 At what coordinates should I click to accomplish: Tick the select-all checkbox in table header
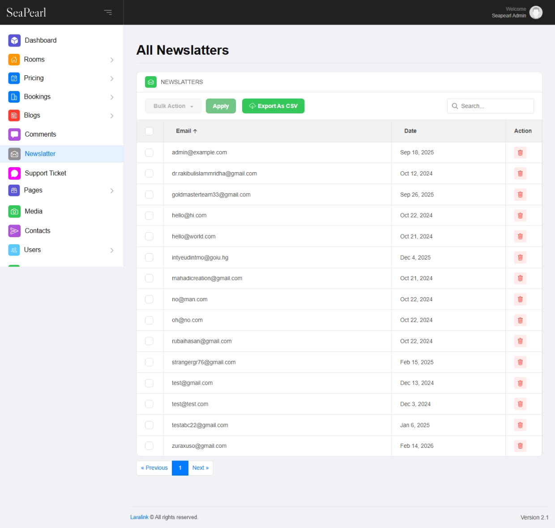click(149, 131)
